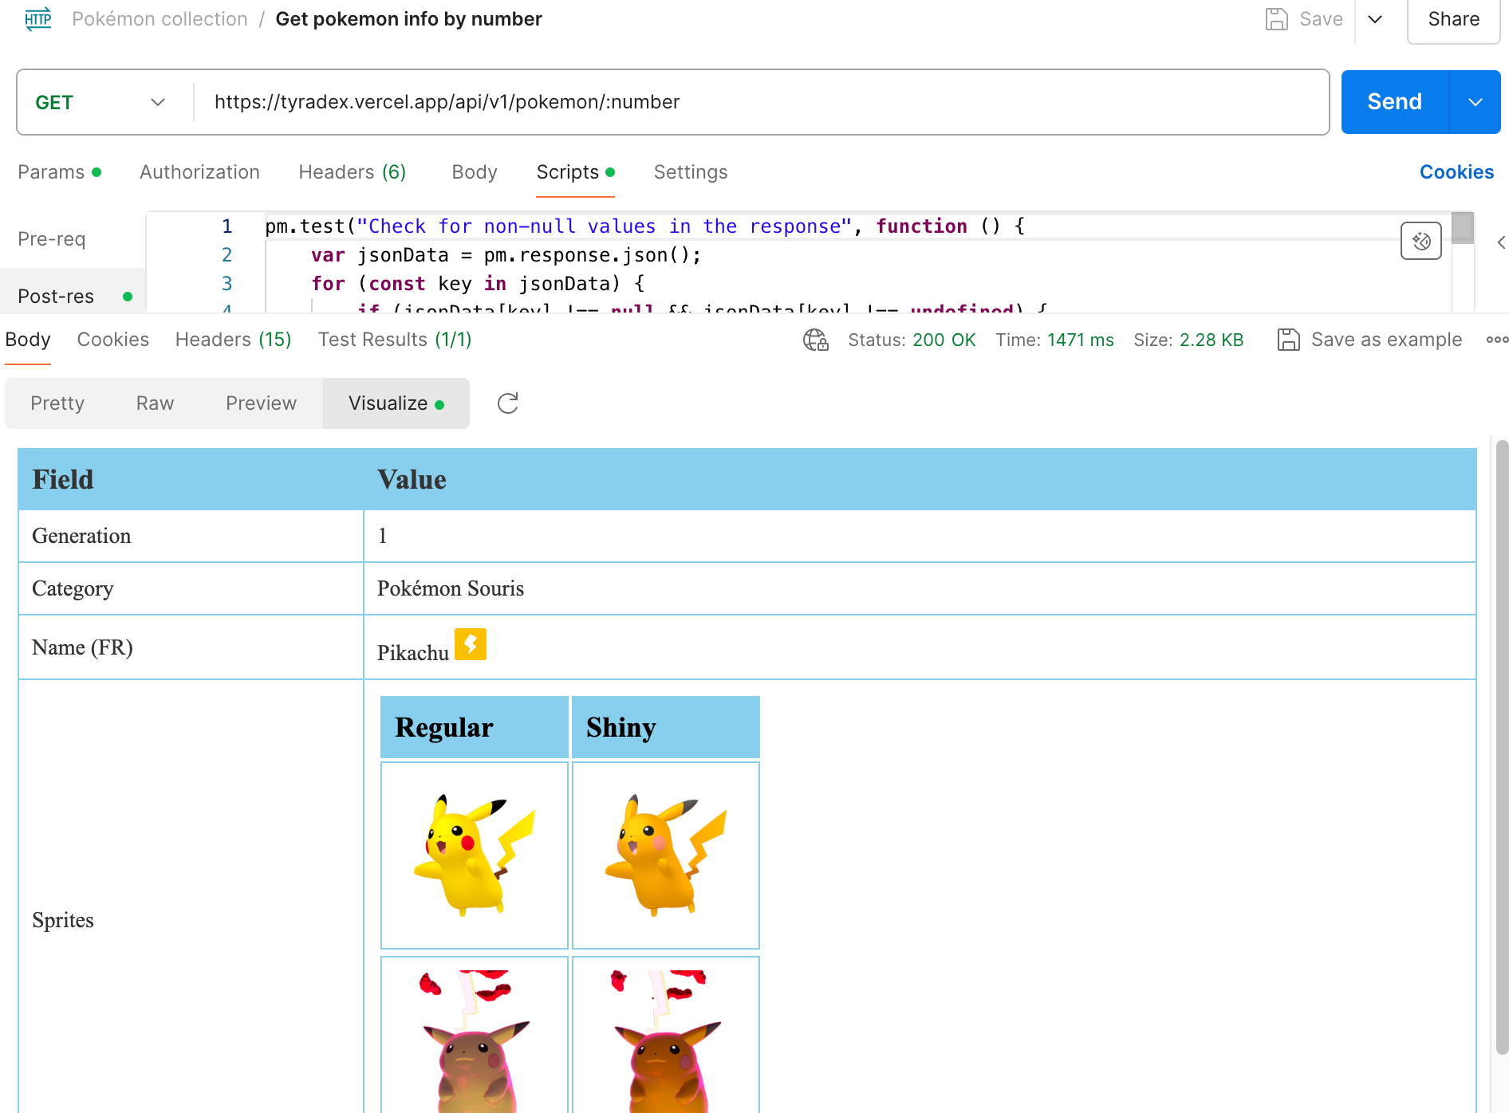
Task: Click the regular Pikachu sprite image
Action: pos(475,855)
